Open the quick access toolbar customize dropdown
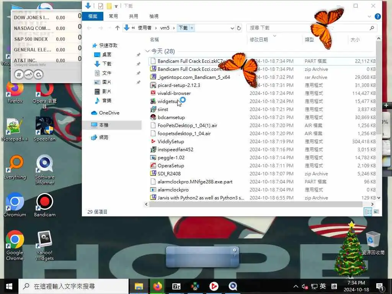This screenshot has height=294, width=392. pyautogui.click(x=116, y=6)
